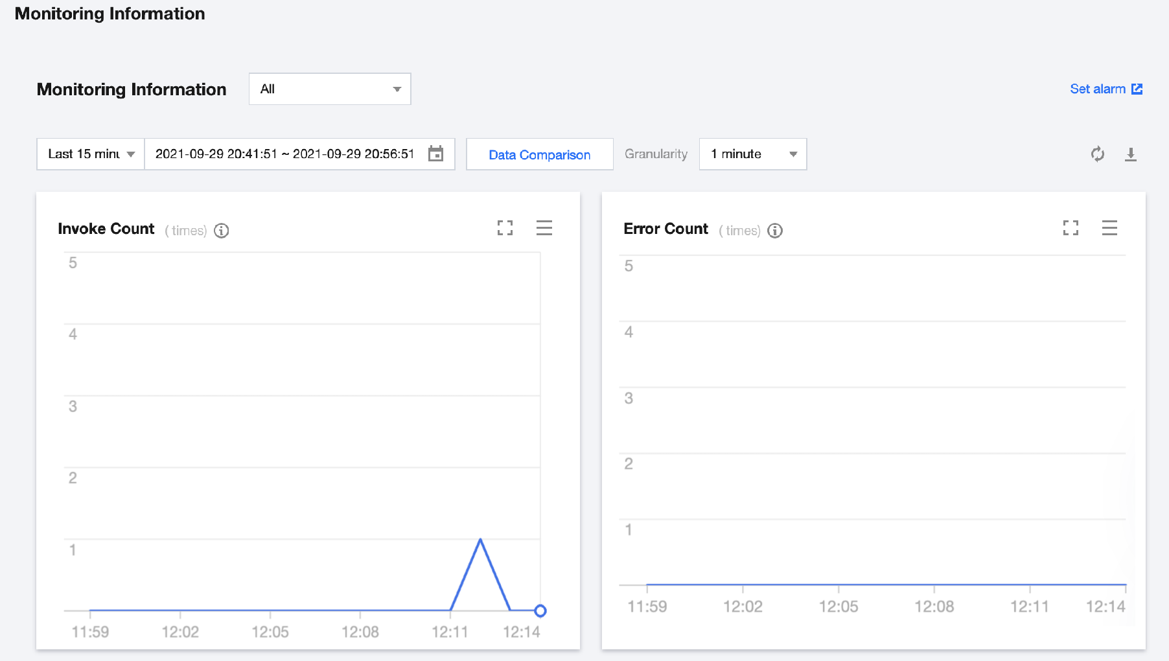This screenshot has width=1169, height=661.
Task: Open the Set alarm link
Action: [1097, 89]
